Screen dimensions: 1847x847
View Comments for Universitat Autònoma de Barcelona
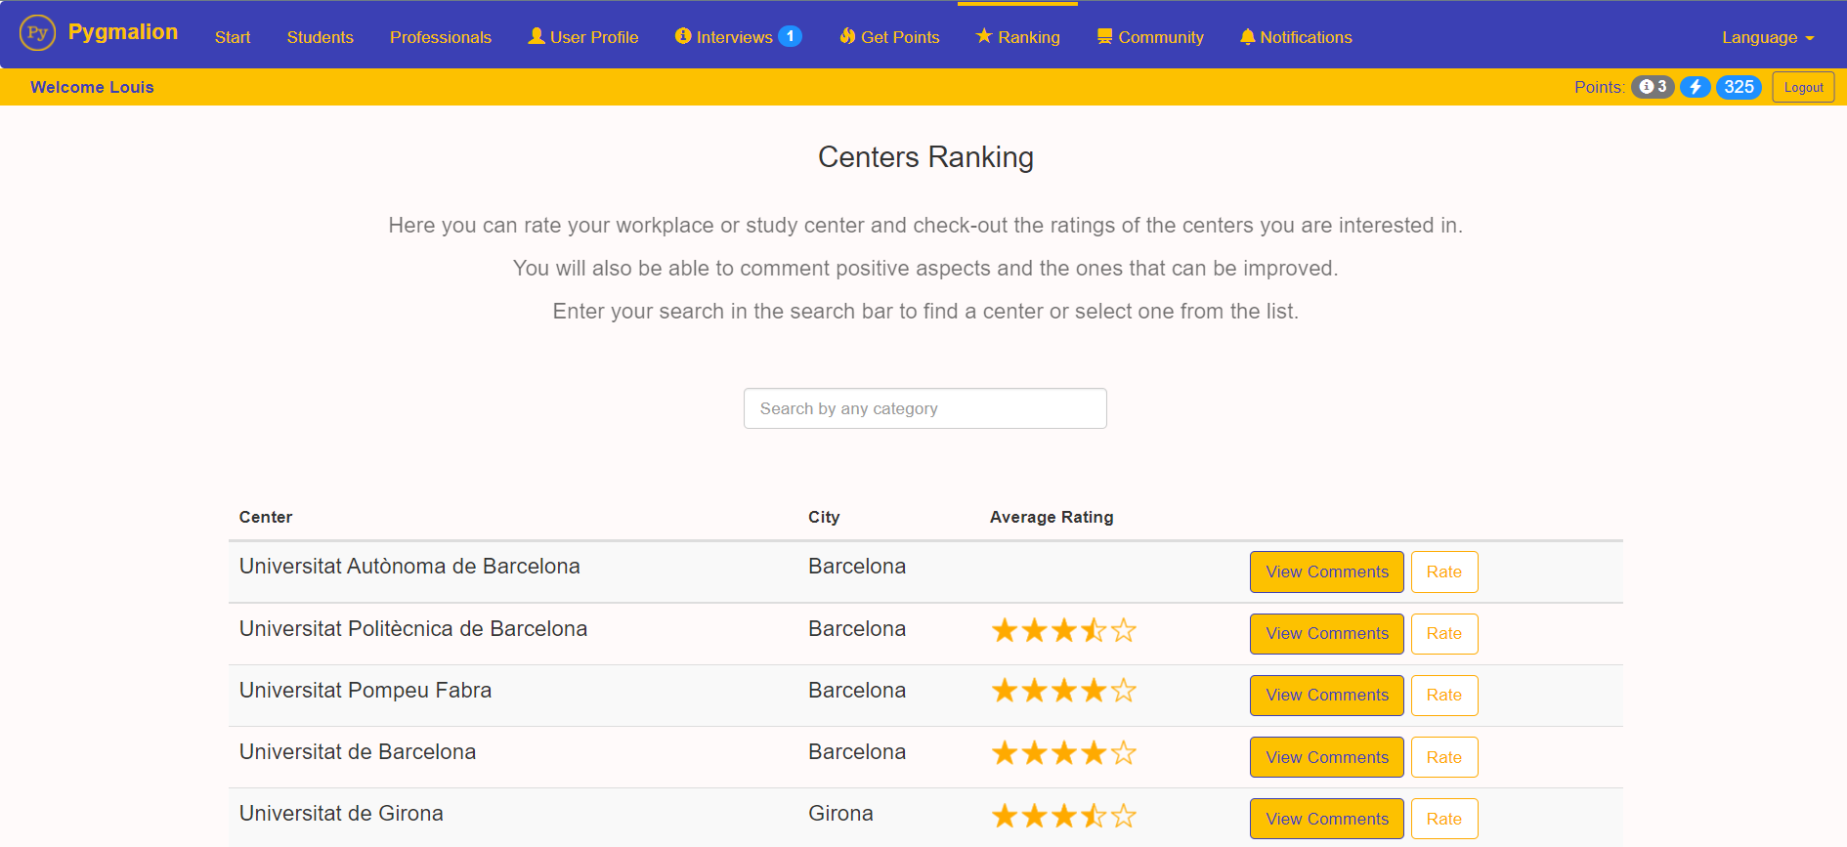point(1326,572)
